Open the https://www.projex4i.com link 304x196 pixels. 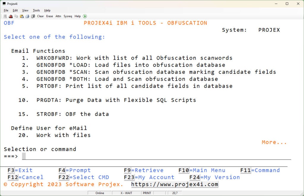[175, 184]
